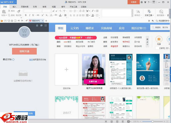Click the paragraph shading fill icon
The width and height of the screenshot is (171, 123).
click(93, 15)
